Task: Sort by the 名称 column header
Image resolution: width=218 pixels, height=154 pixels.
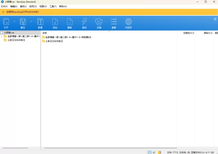Action: (45, 33)
